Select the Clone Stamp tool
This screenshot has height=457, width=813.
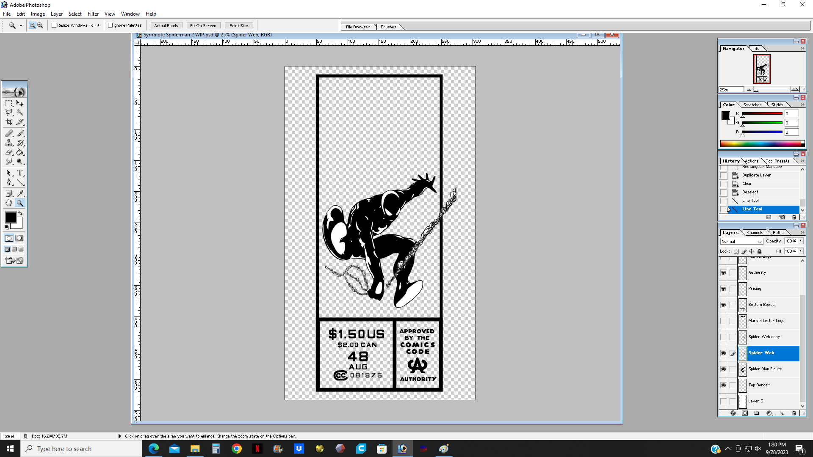pos(9,143)
